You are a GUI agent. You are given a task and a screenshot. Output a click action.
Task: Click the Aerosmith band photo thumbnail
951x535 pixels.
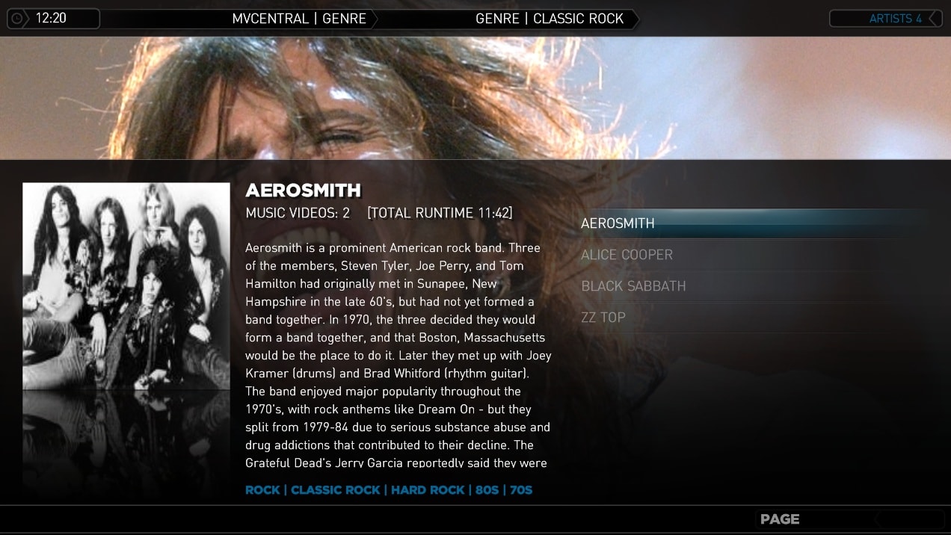126,286
